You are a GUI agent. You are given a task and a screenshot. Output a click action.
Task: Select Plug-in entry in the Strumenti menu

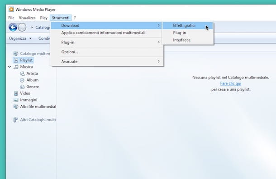[x=106, y=42]
